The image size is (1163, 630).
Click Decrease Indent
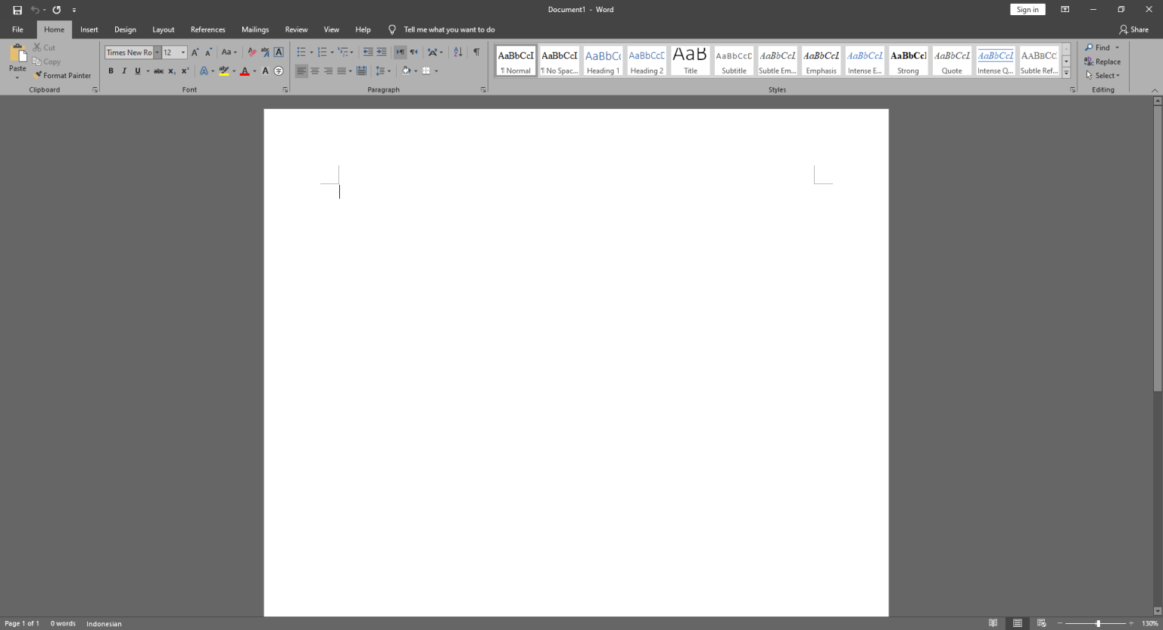click(x=368, y=52)
